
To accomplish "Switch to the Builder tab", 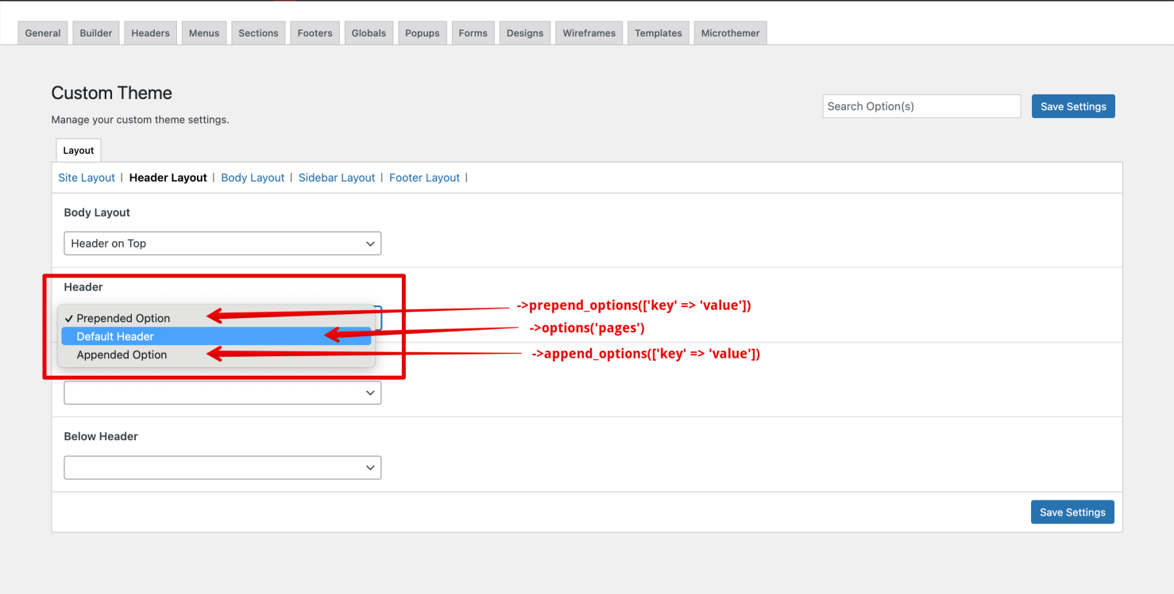I will coord(95,33).
